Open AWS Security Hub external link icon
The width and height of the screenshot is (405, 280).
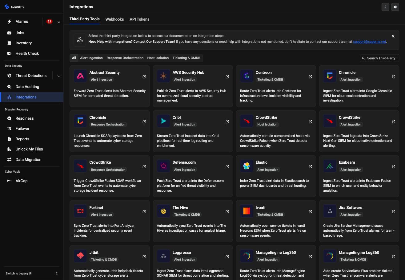[x=227, y=77]
